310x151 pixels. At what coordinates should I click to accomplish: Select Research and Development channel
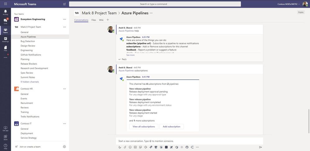click(34, 68)
